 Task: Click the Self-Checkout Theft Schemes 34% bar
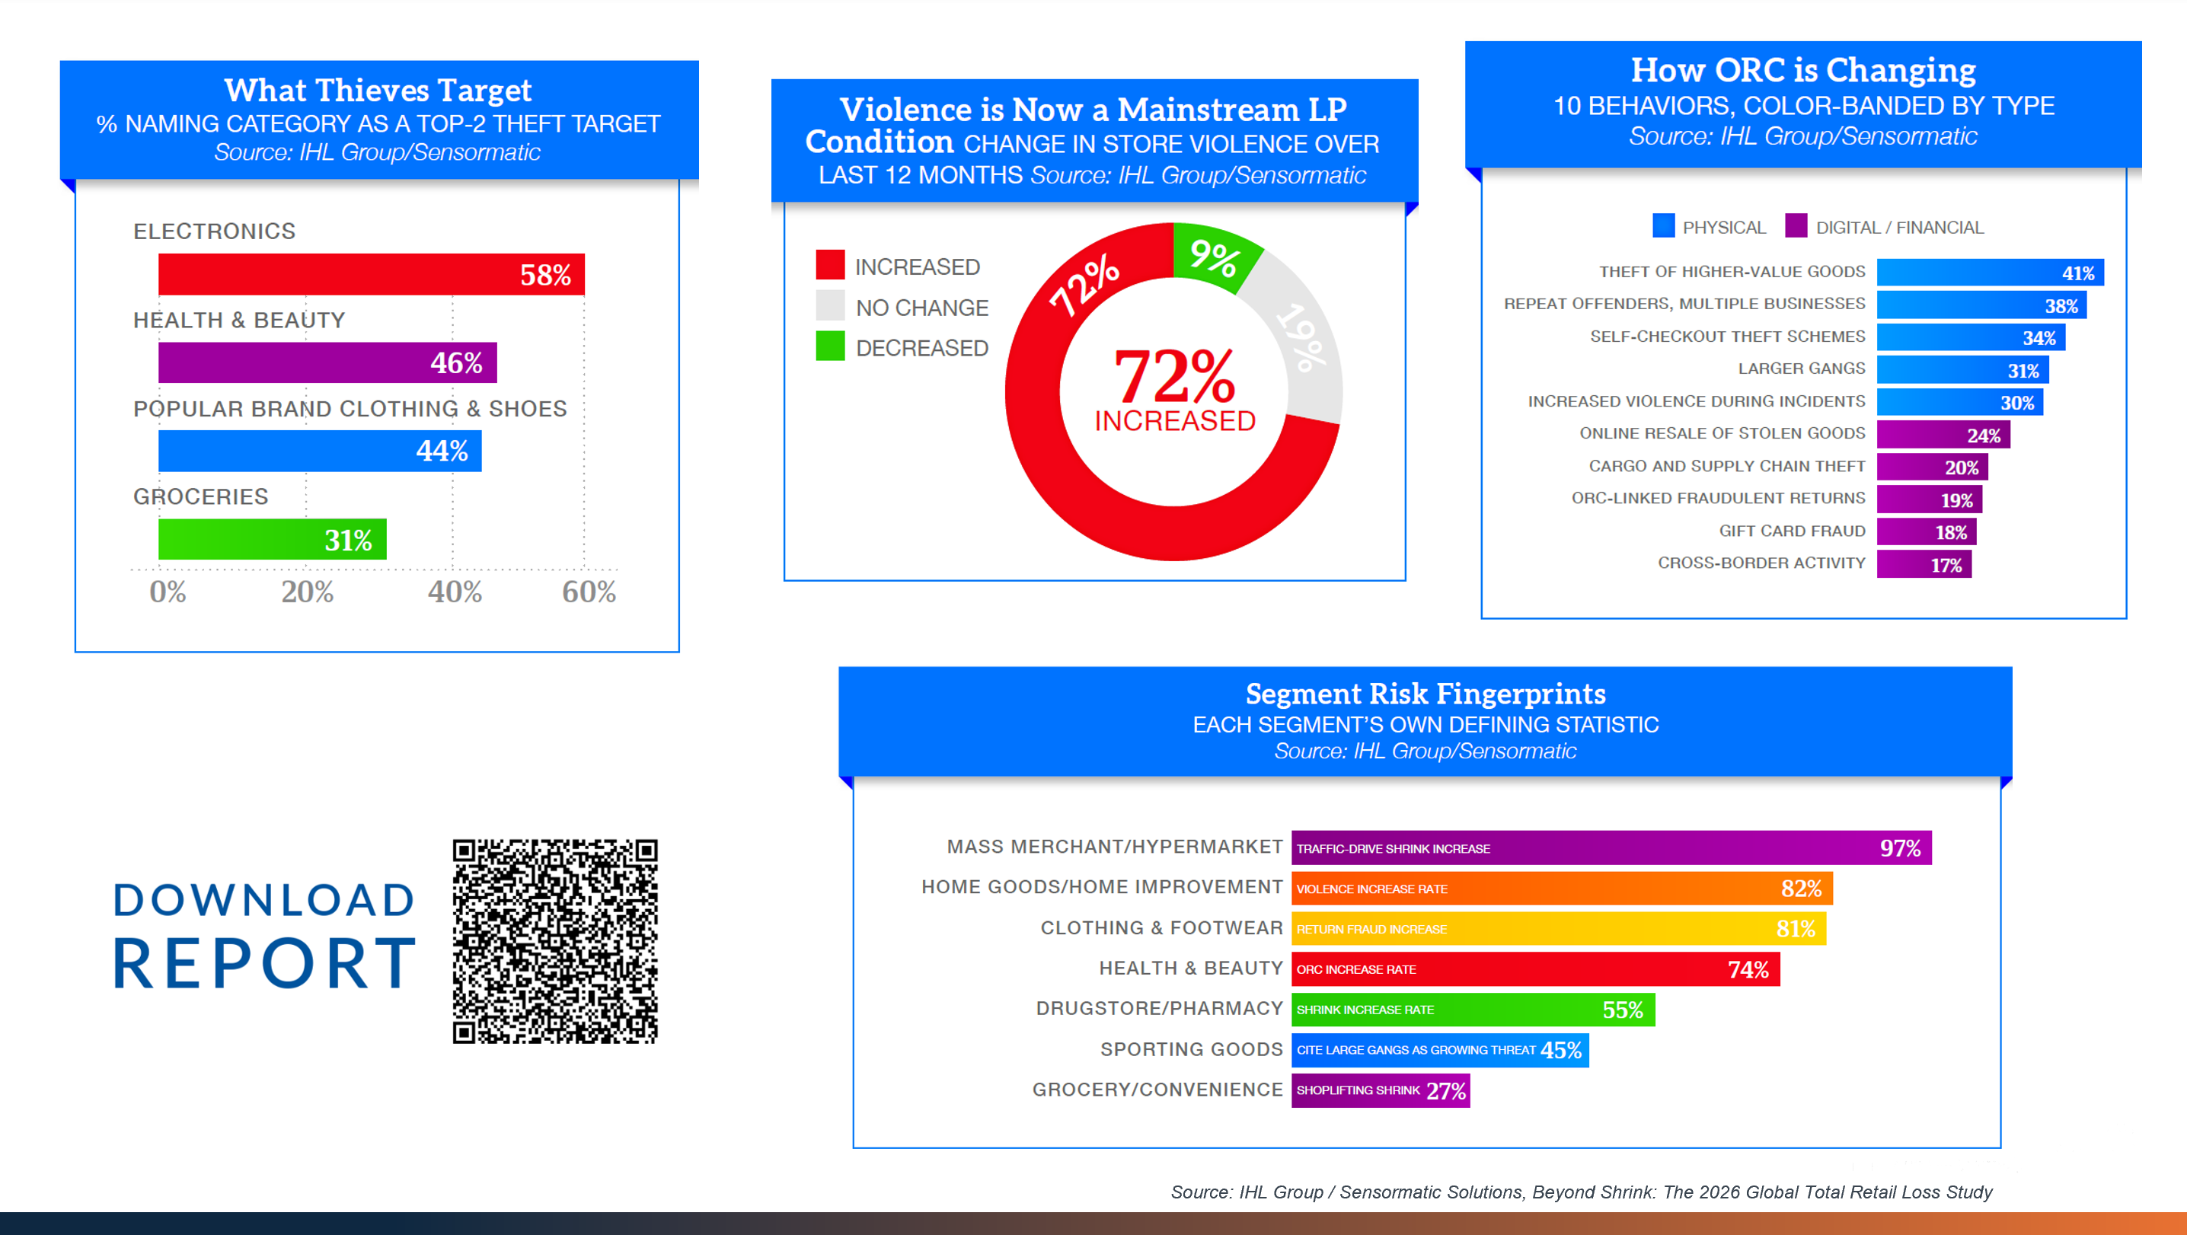click(1970, 338)
